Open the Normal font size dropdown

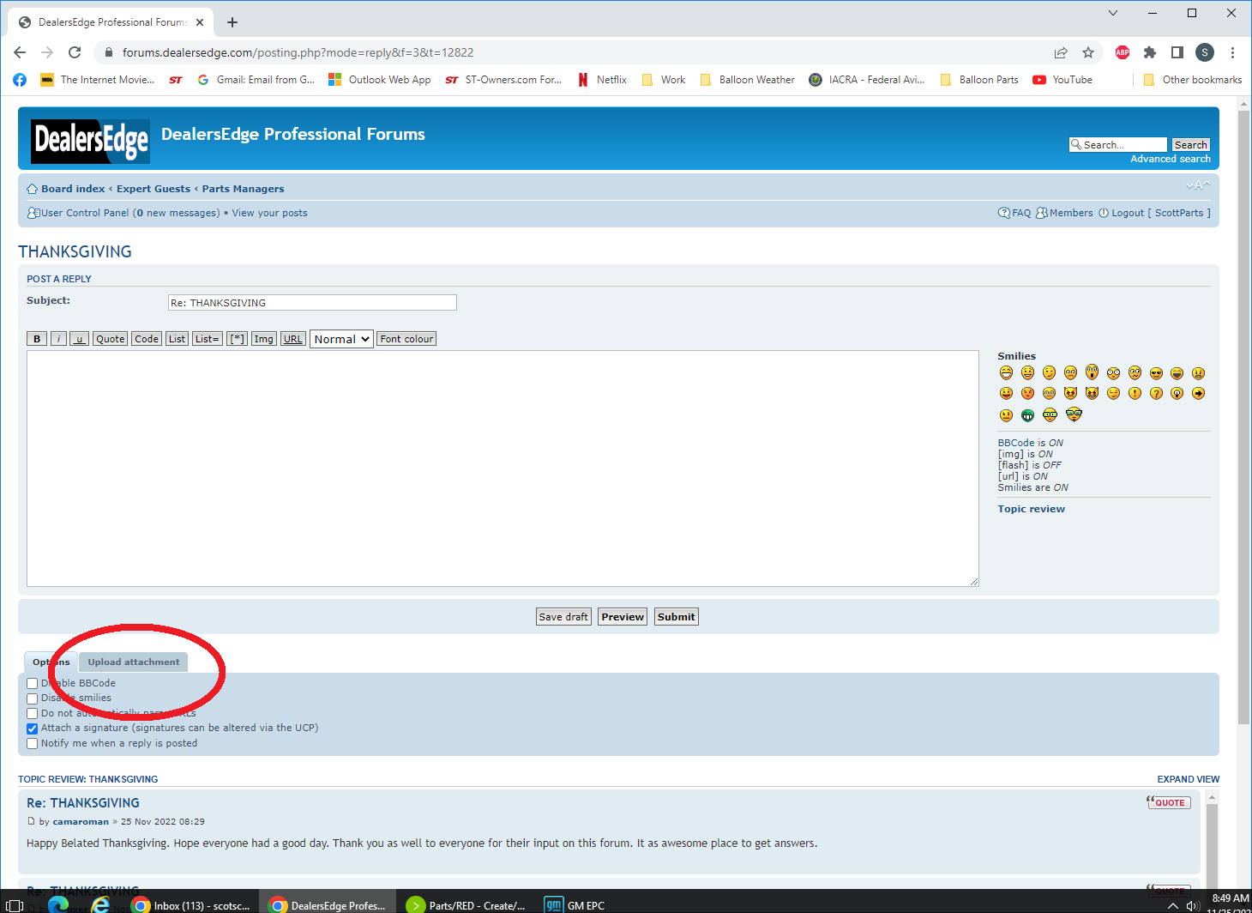pos(341,339)
